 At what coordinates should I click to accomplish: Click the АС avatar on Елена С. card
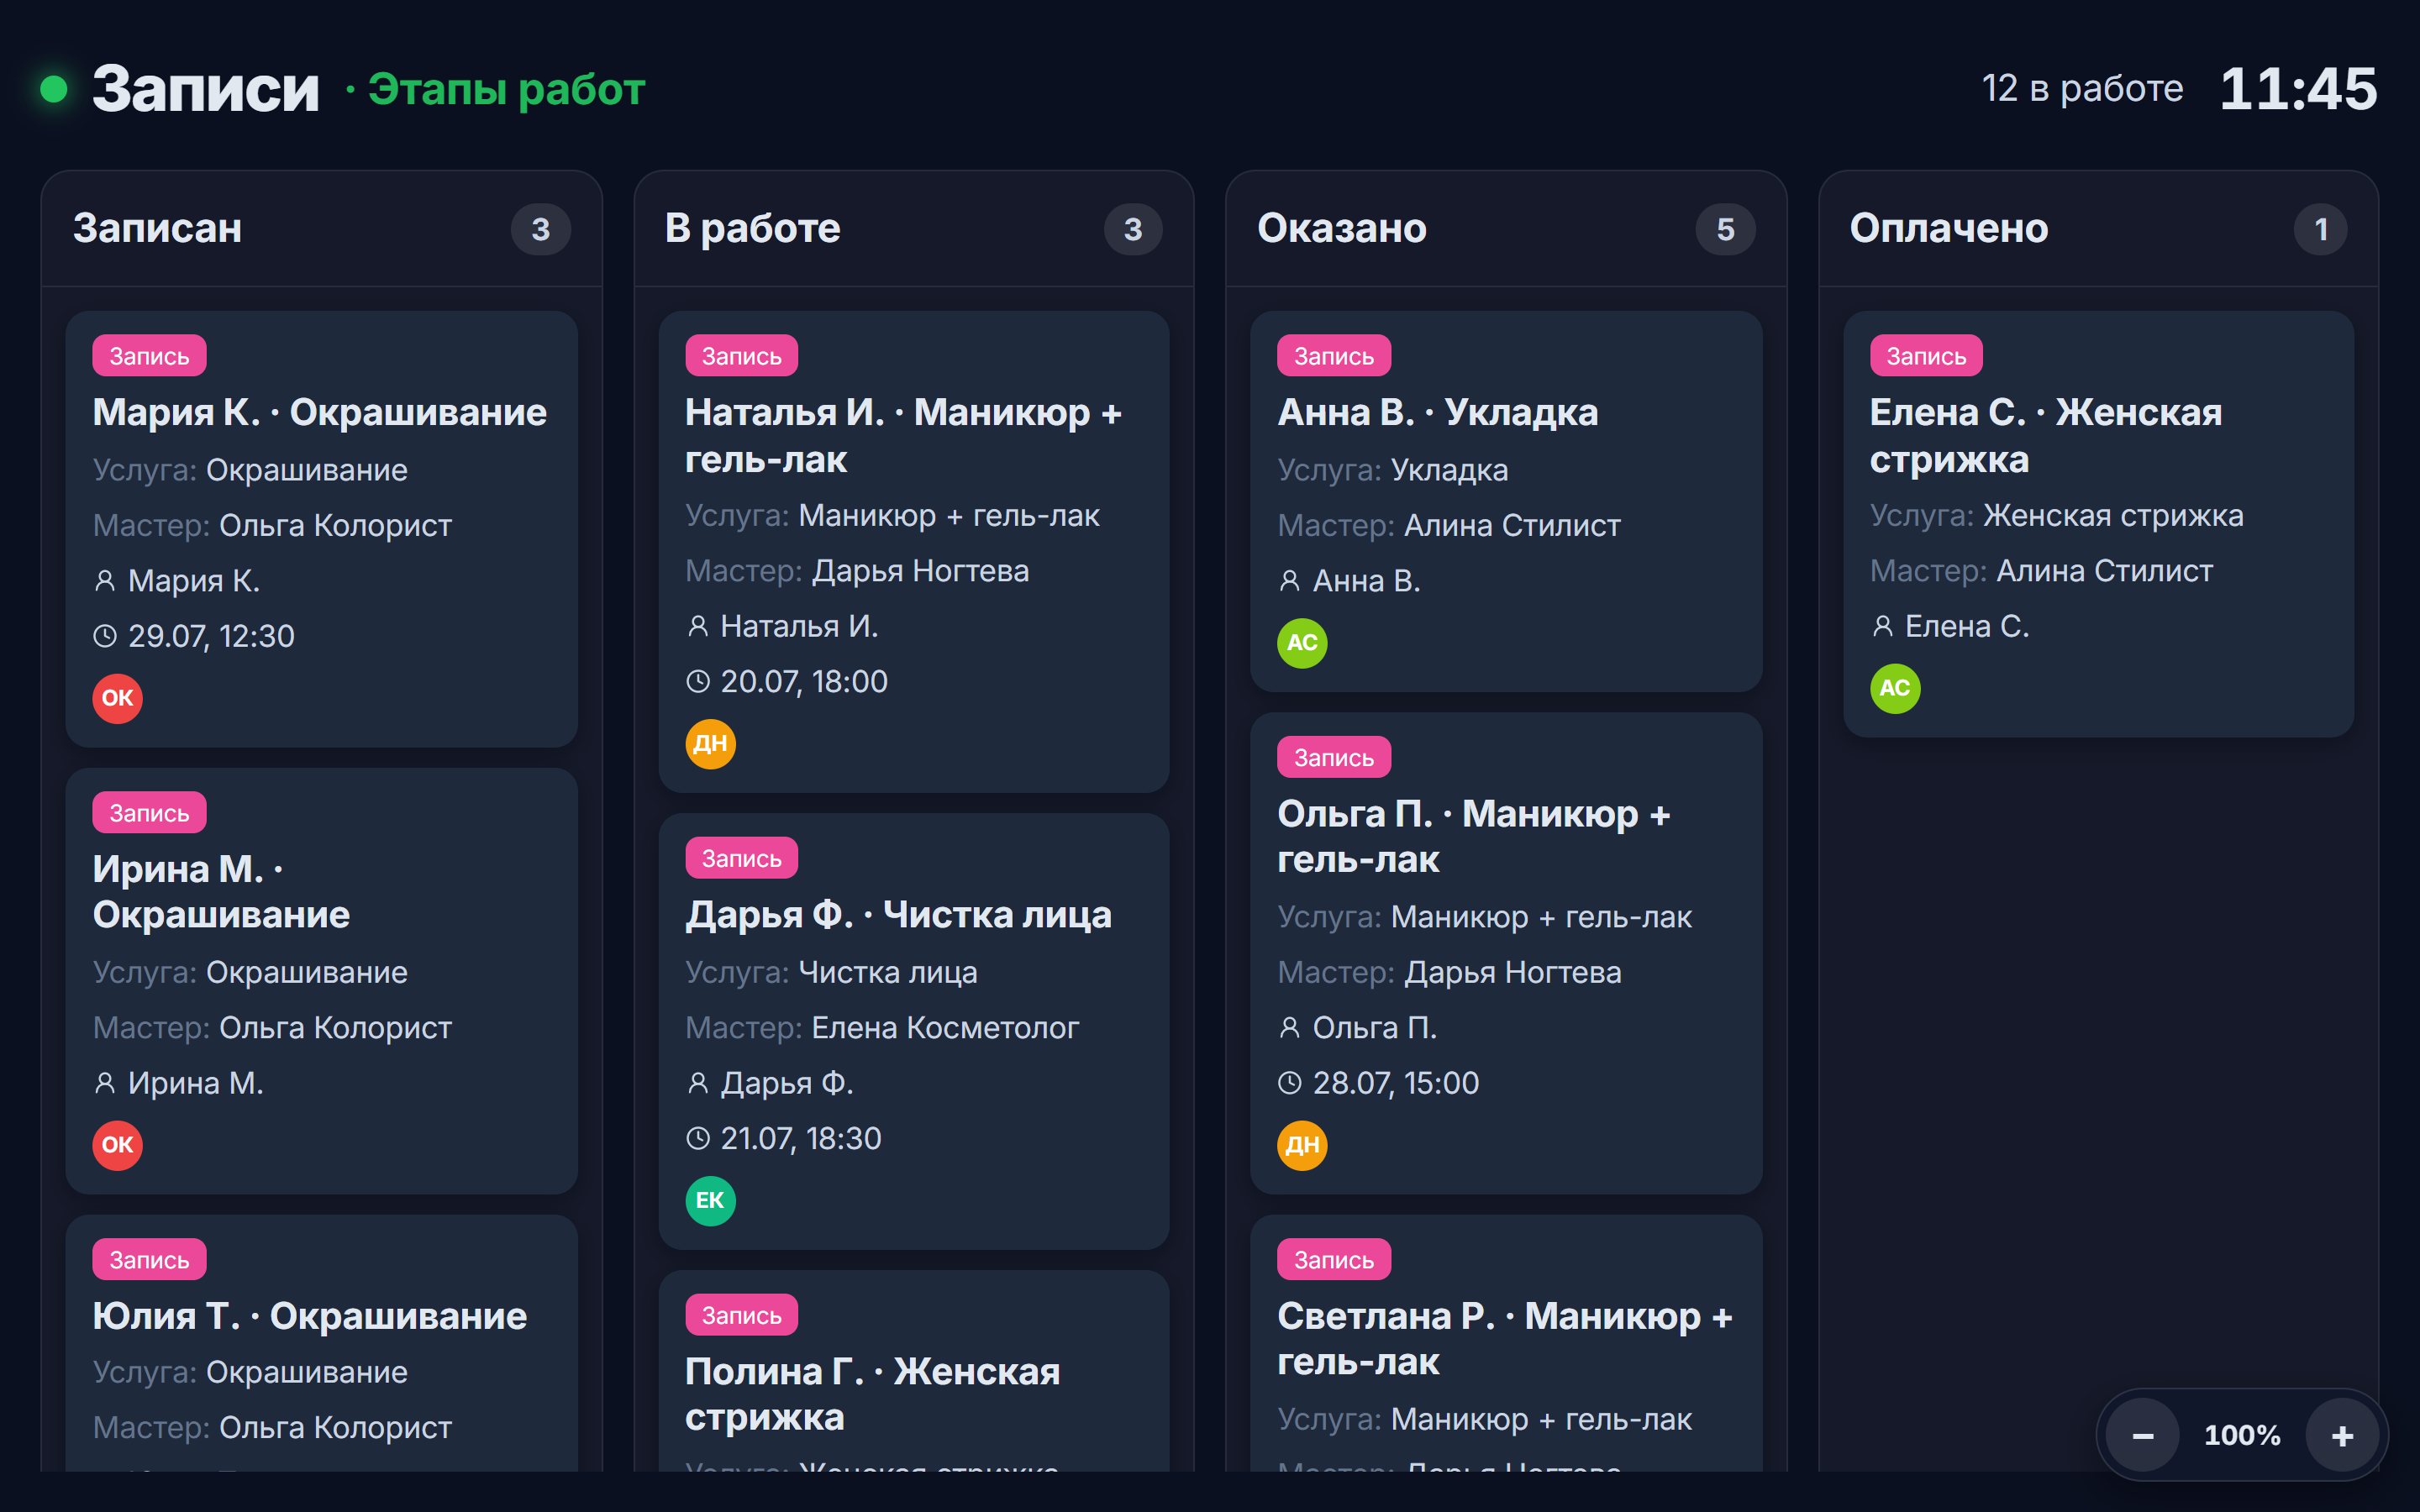1895,688
